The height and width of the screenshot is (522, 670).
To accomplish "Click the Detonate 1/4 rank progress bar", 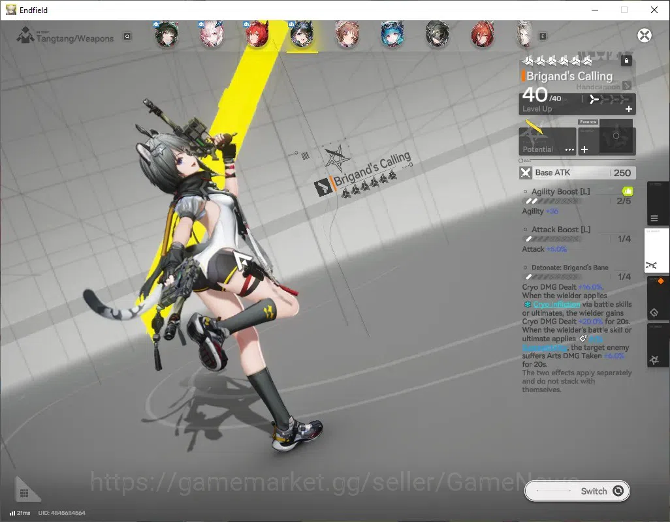I will point(552,277).
